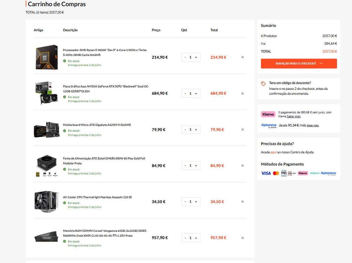Increase quantity of Zalyd GM850 power supply
Image resolution: width=352 pixels, height=263 pixels.
coord(196,166)
